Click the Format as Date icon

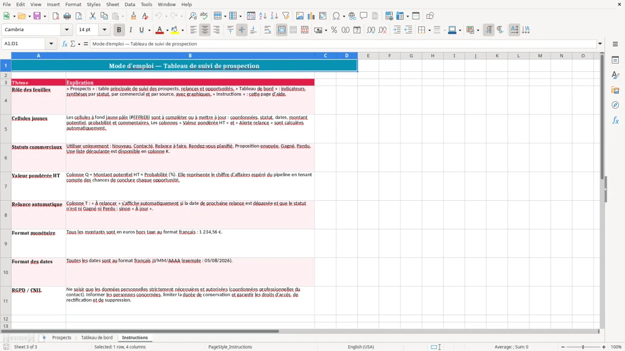[357, 30]
